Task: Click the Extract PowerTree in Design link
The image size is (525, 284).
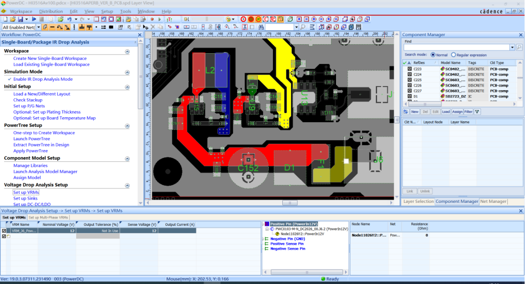Action: click(x=41, y=145)
